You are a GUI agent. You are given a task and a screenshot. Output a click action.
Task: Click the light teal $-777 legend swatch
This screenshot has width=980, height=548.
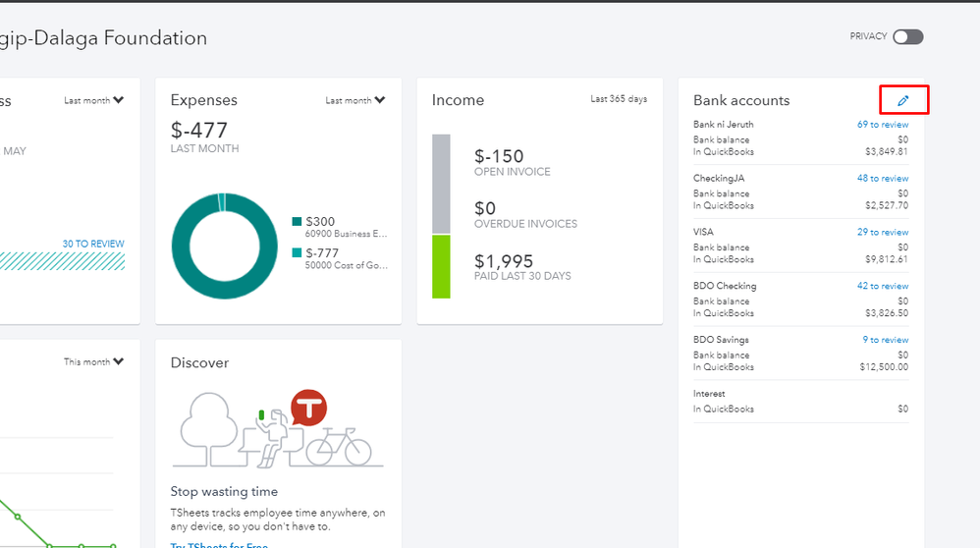(x=298, y=253)
